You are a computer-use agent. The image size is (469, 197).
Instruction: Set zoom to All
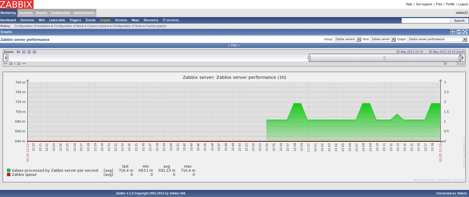click(34, 52)
